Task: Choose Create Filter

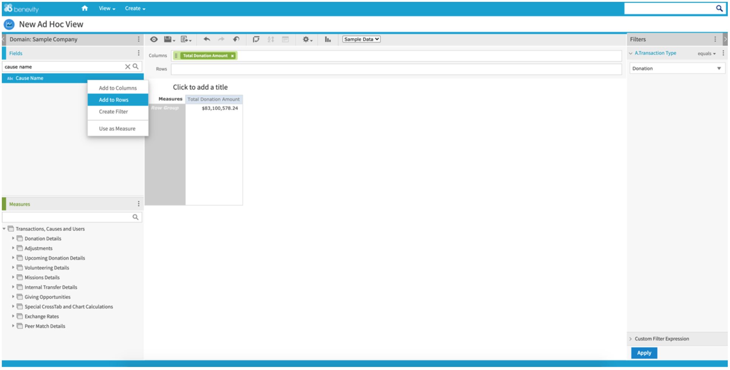Action: [118, 112]
